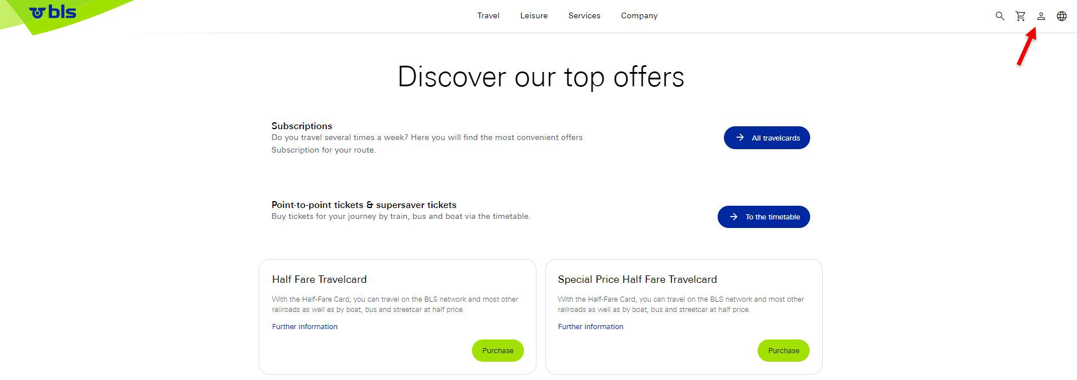Viewport: 1077px width, 380px height.
Task: Open the user account profile icon
Action: (x=1041, y=16)
